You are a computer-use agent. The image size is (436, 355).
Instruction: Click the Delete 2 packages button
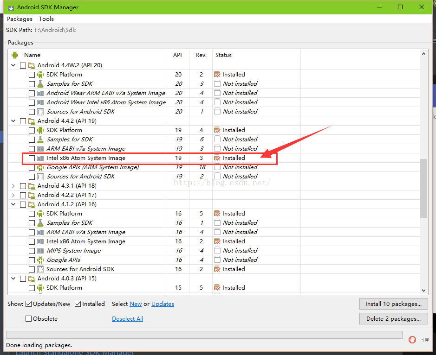393,319
